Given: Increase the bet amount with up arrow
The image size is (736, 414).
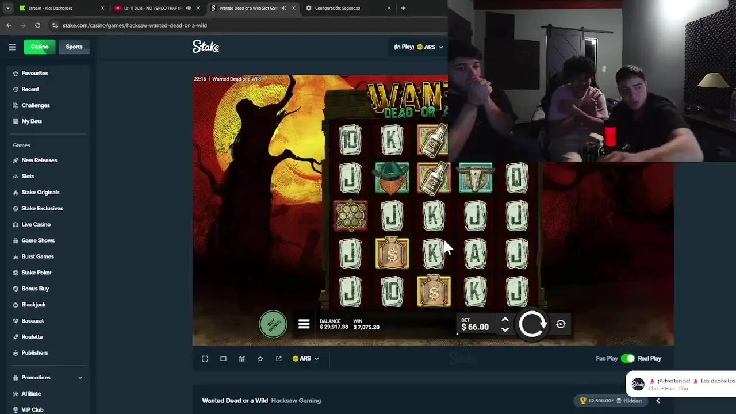Looking at the screenshot, I should tap(505, 320).
